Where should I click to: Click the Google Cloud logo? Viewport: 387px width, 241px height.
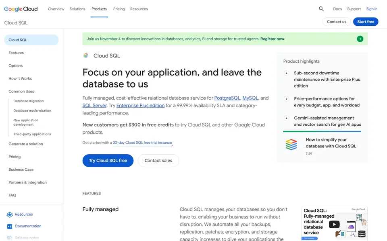tap(21, 9)
